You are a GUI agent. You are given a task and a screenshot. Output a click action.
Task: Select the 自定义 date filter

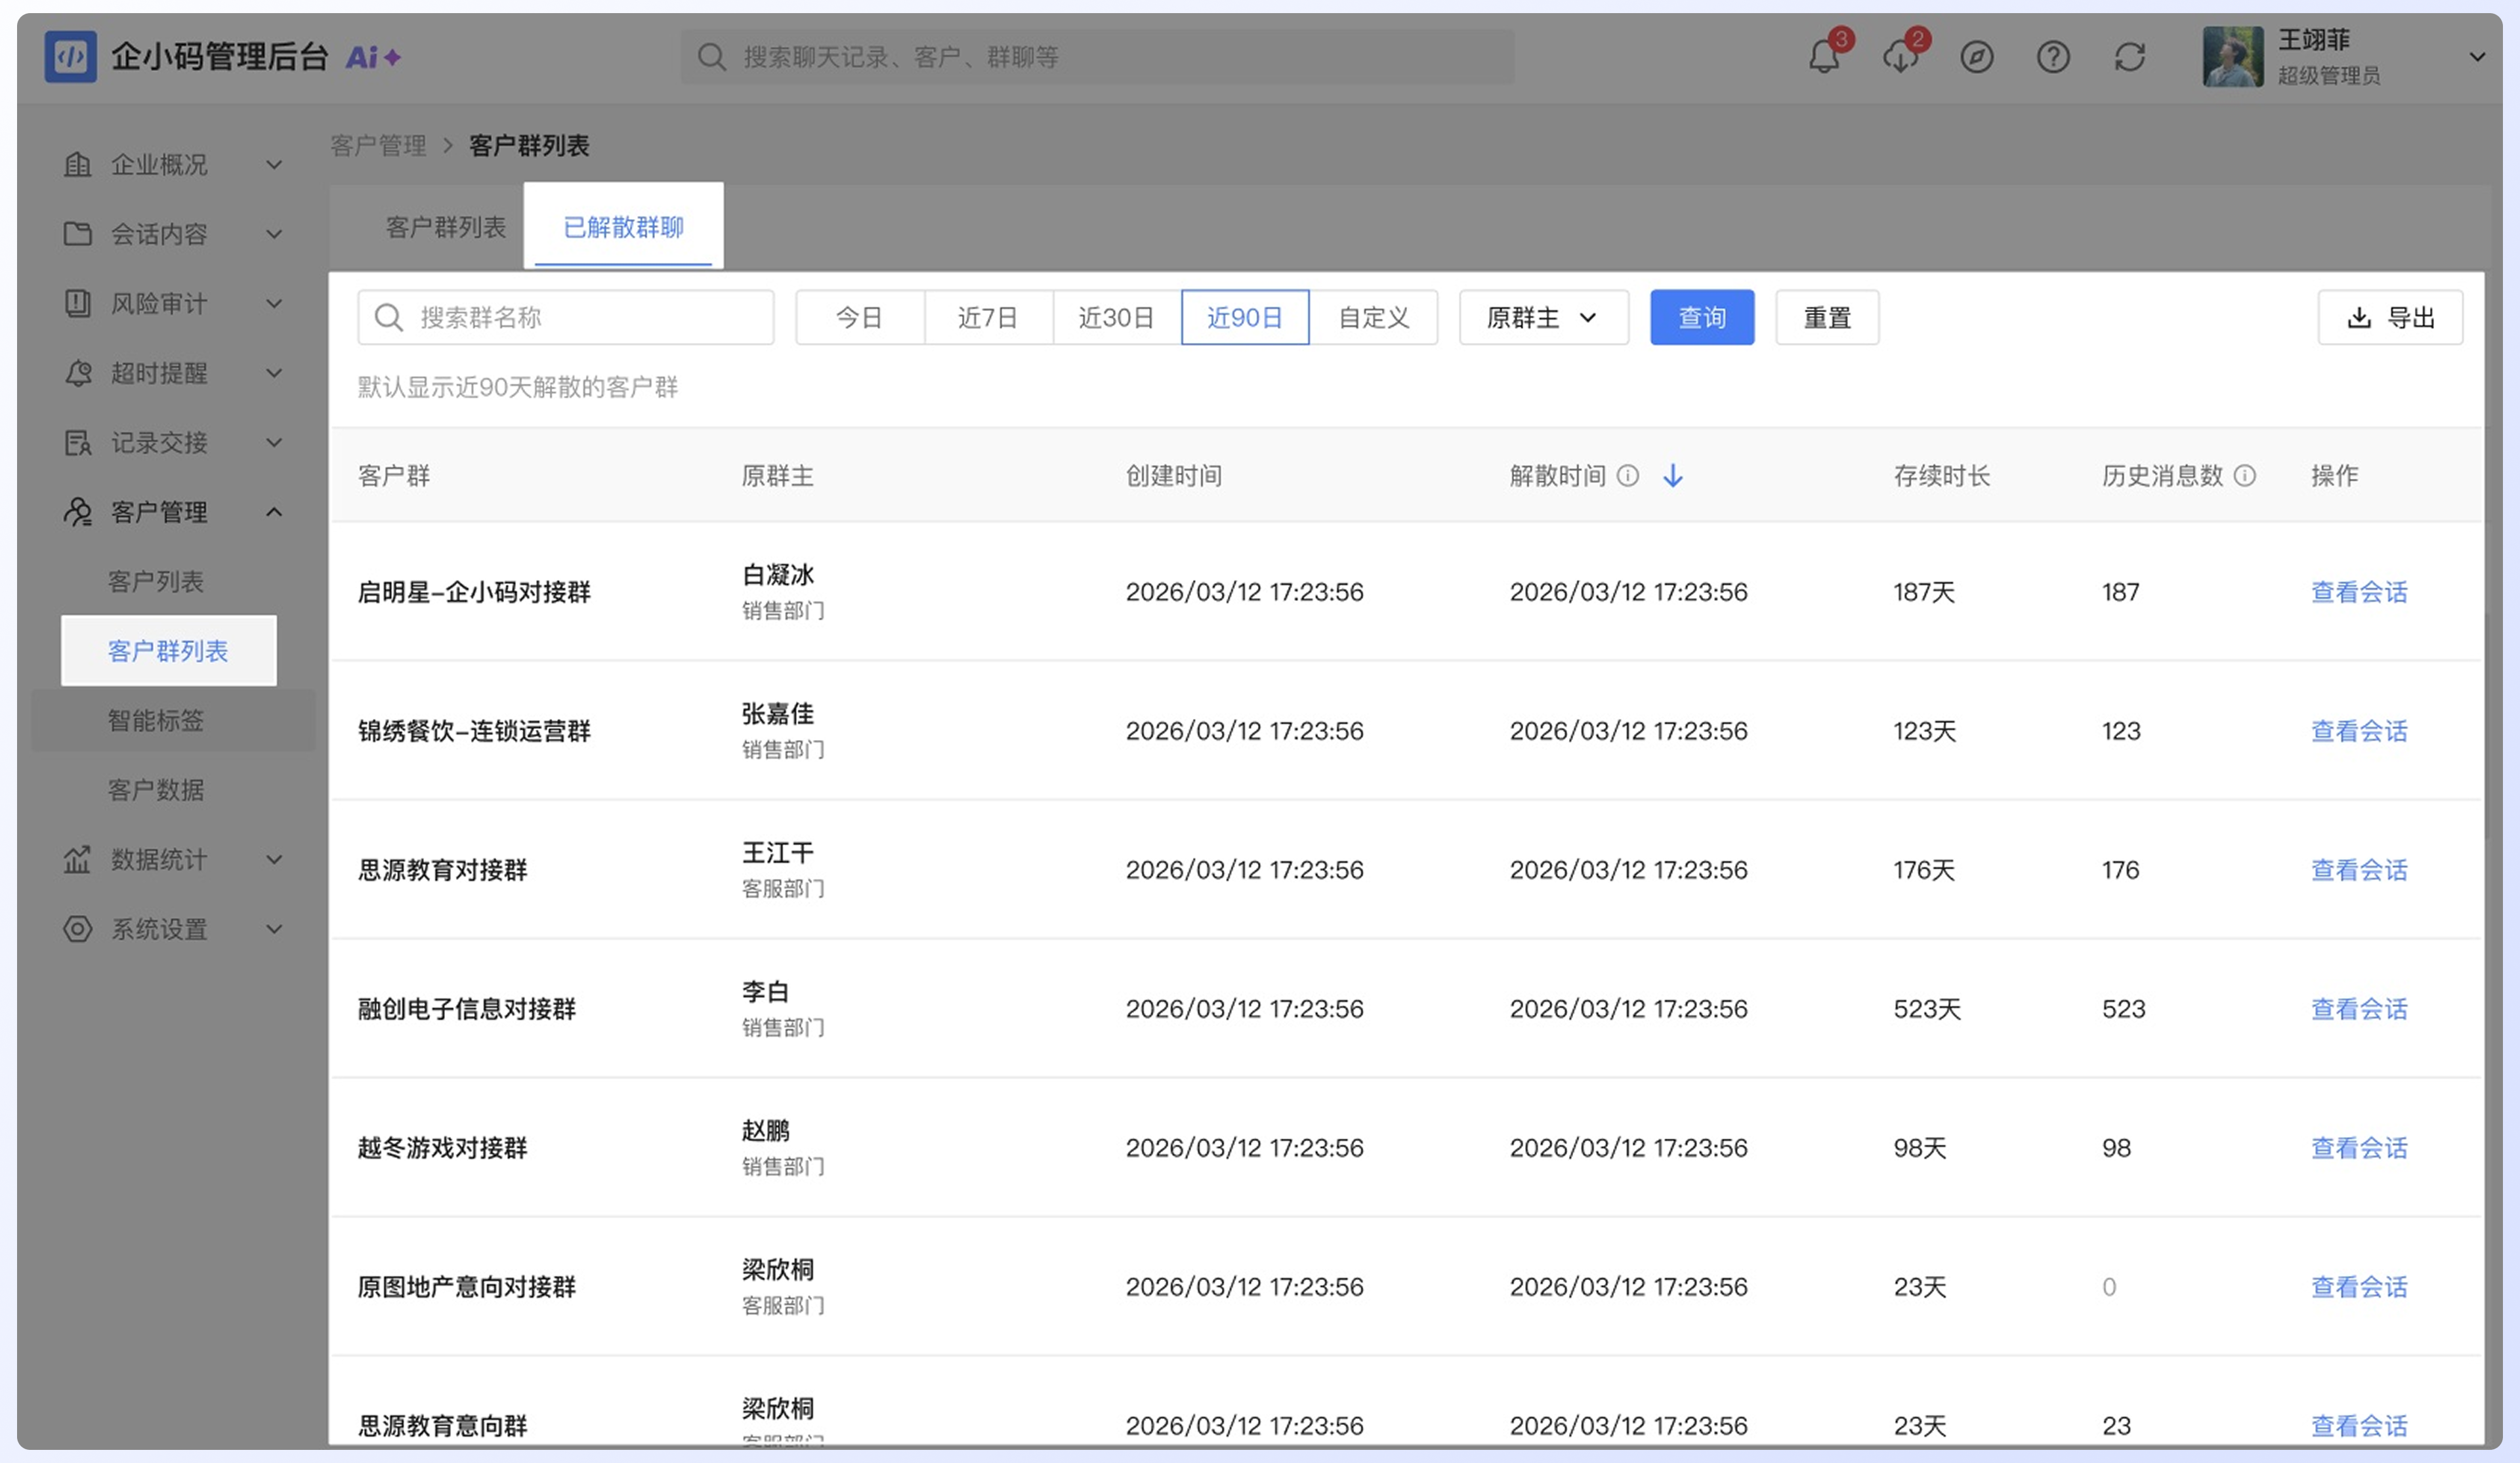(x=1374, y=317)
